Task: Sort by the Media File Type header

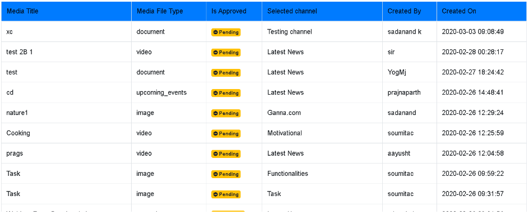Action: pyautogui.click(x=169, y=11)
